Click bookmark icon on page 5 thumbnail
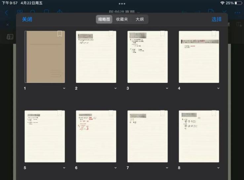This screenshot has width=244, height=180. (x=60, y=113)
